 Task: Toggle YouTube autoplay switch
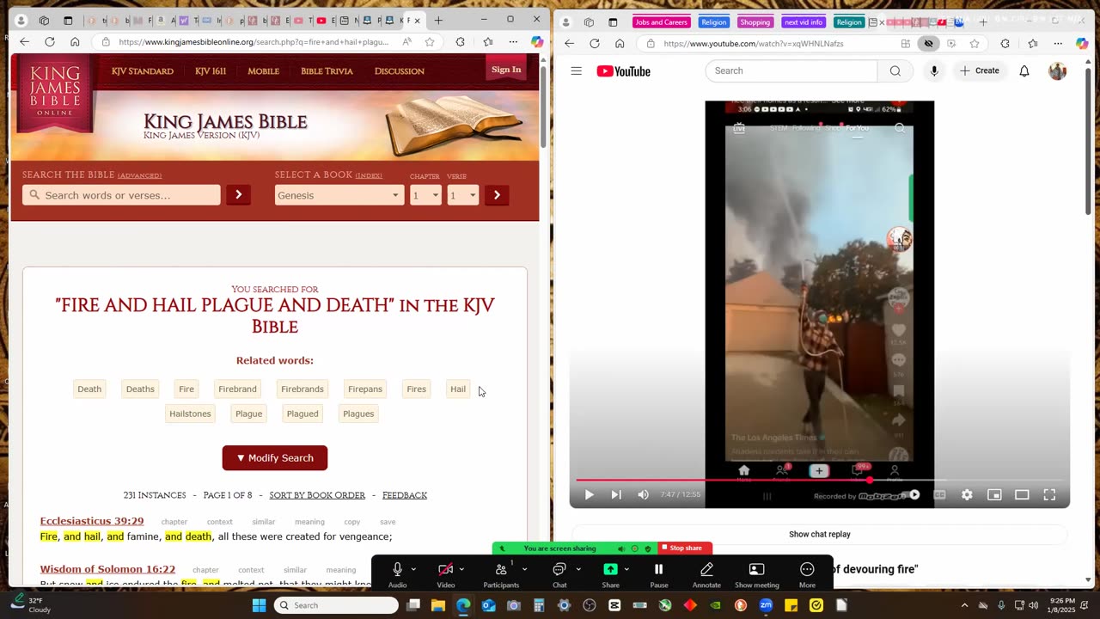(912, 494)
